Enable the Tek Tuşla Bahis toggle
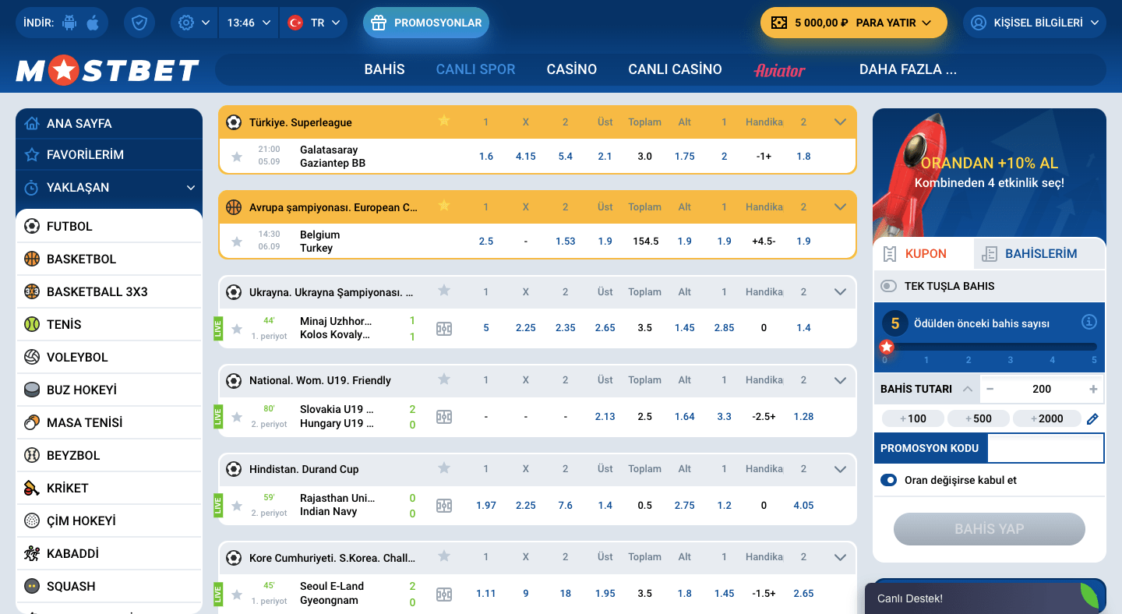The height and width of the screenshot is (614, 1122). [888, 286]
